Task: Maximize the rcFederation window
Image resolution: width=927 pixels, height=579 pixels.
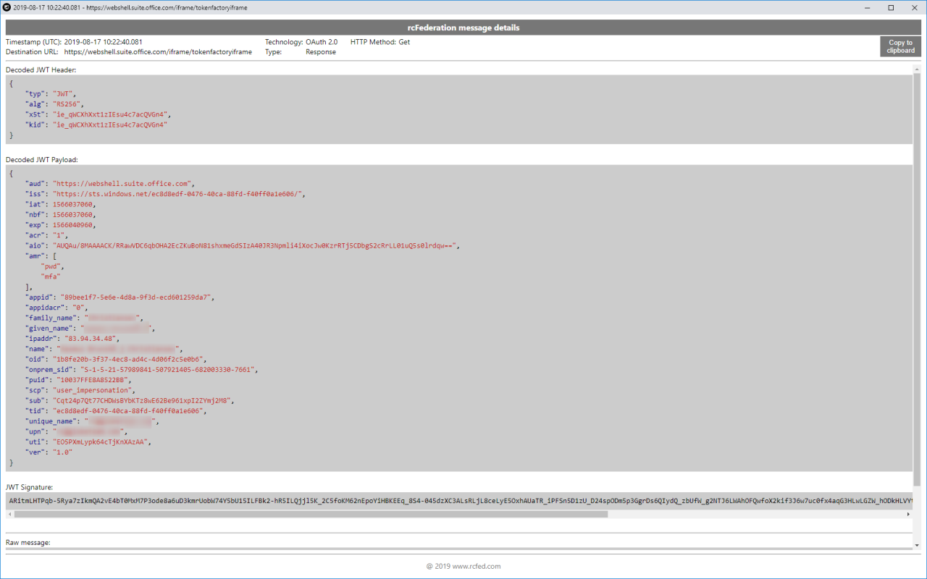Action: [x=891, y=7]
